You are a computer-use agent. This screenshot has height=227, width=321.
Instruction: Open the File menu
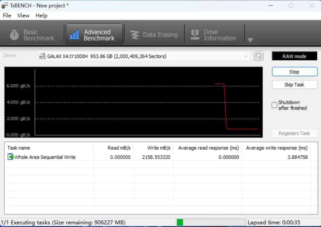pyautogui.click(x=7, y=15)
